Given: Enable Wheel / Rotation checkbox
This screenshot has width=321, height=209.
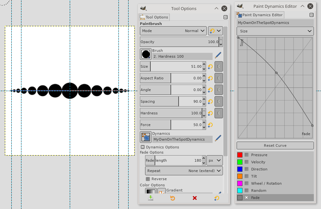Looking at the screenshot, I should (x=246, y=183).
